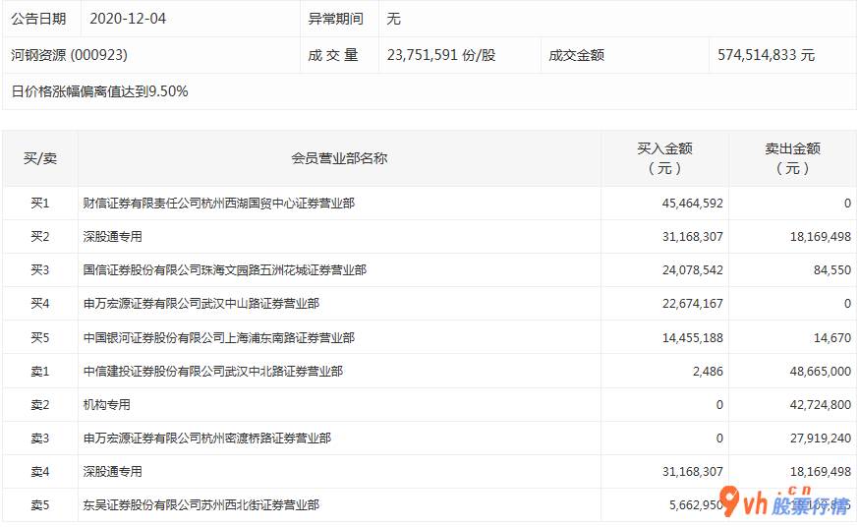859x527 pixels.
Task: Select stock name 河钢资源 (000923)
Action: 69,55
